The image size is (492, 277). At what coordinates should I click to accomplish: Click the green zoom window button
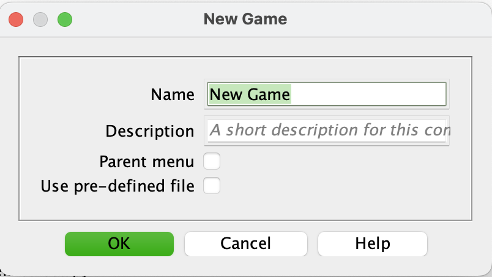(65, 20)
